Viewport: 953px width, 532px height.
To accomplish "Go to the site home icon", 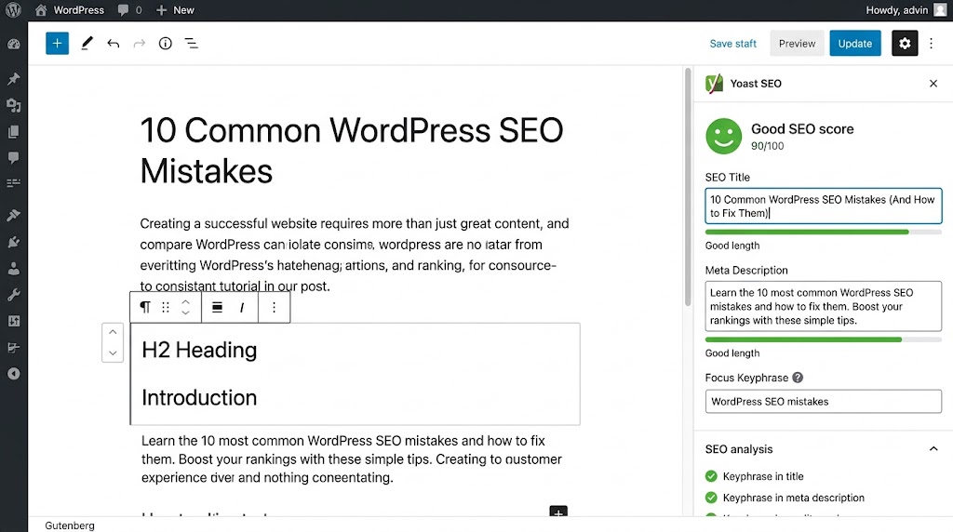I will [x=41, y=10].
